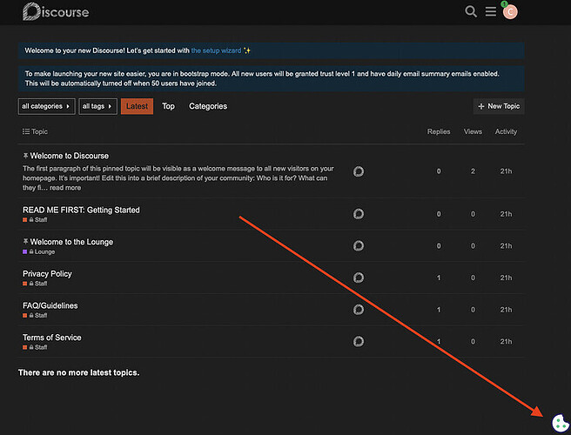This screenshot has height=435, width=571.
Task: Toggle bulk select icon next to Topic
Action: point(26,131)
